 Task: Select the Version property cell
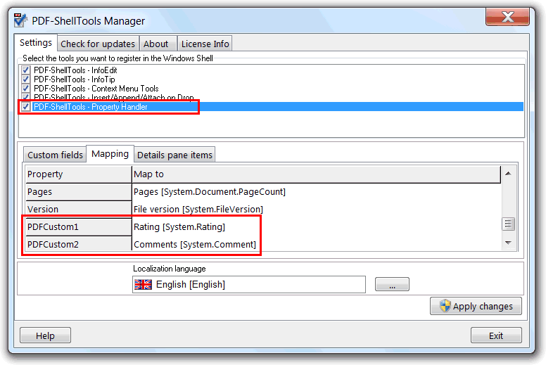pyautogui.click(x=79, y=210)
